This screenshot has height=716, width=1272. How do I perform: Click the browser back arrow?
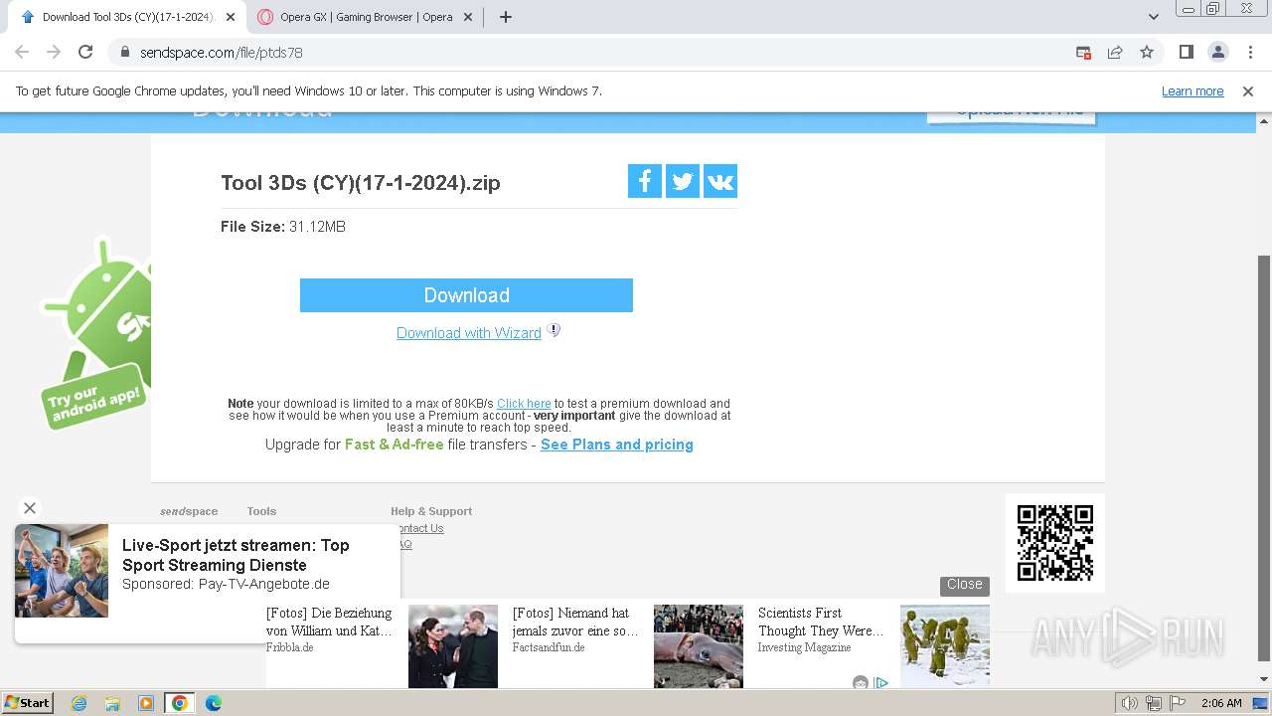(22, 52)
